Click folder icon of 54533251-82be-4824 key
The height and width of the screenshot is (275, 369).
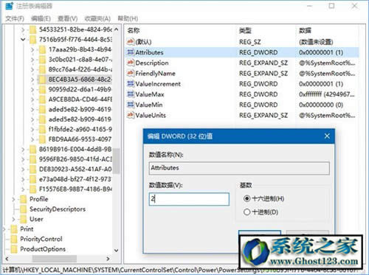[x=33, y=29]
